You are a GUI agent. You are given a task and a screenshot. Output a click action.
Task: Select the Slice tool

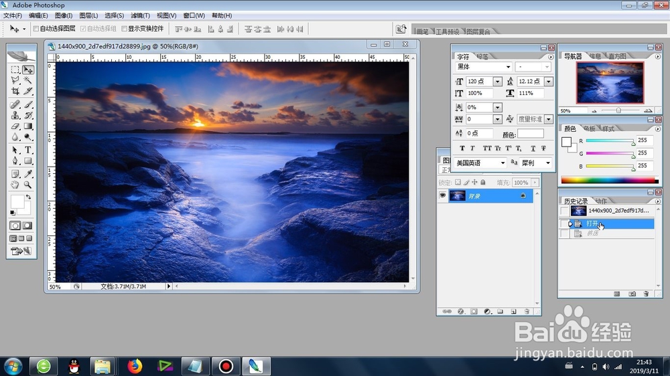click(28, 91)
